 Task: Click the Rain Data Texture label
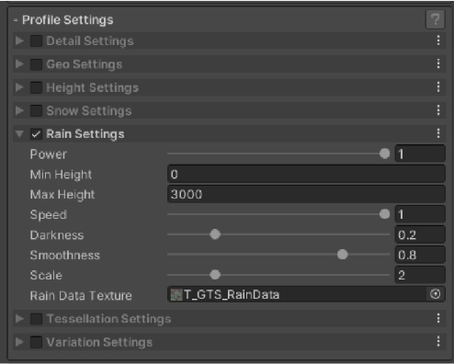[x=81, y=296]
